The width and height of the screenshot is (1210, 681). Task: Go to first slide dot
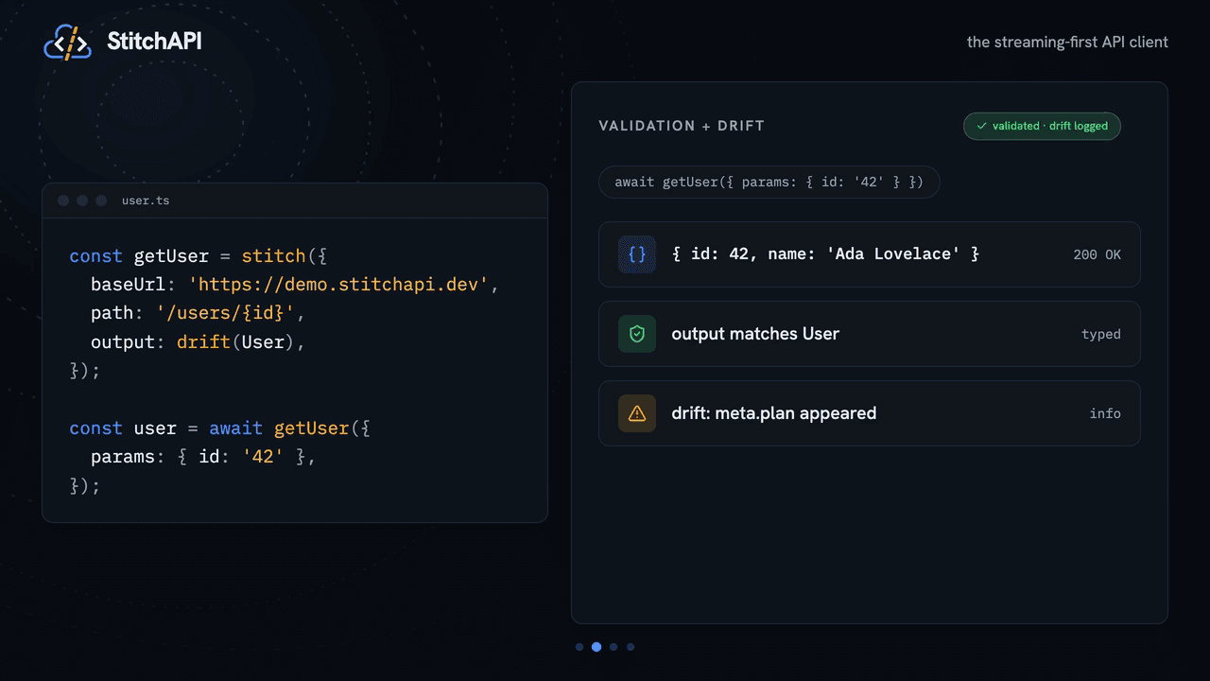579,647
